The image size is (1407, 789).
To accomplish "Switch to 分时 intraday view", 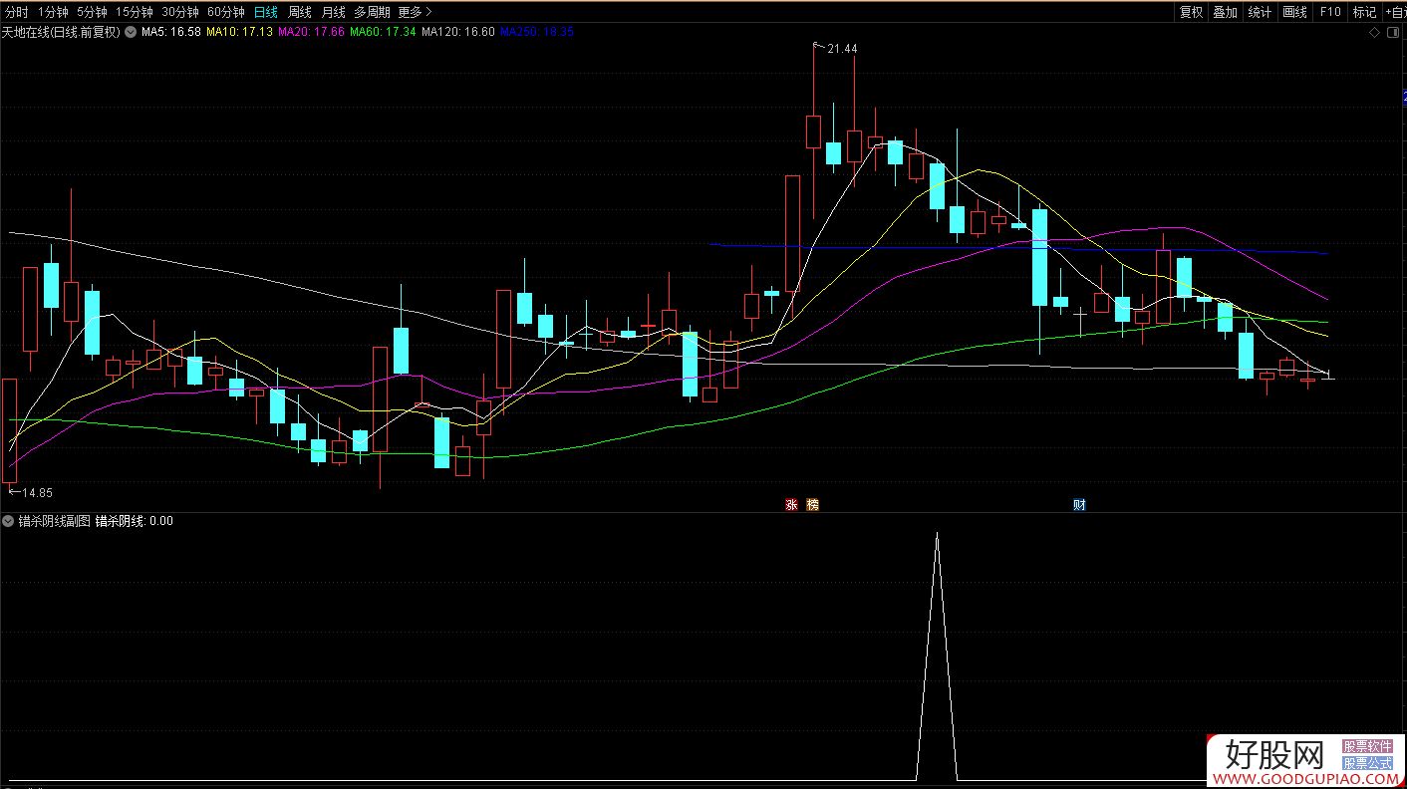I will [x=17, y=12].
